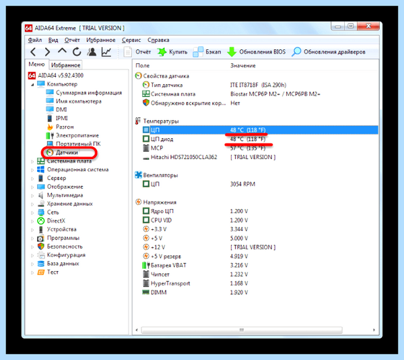Select the DMI tree item
Viewport: 404px width, 360px height.
(61, 110)
